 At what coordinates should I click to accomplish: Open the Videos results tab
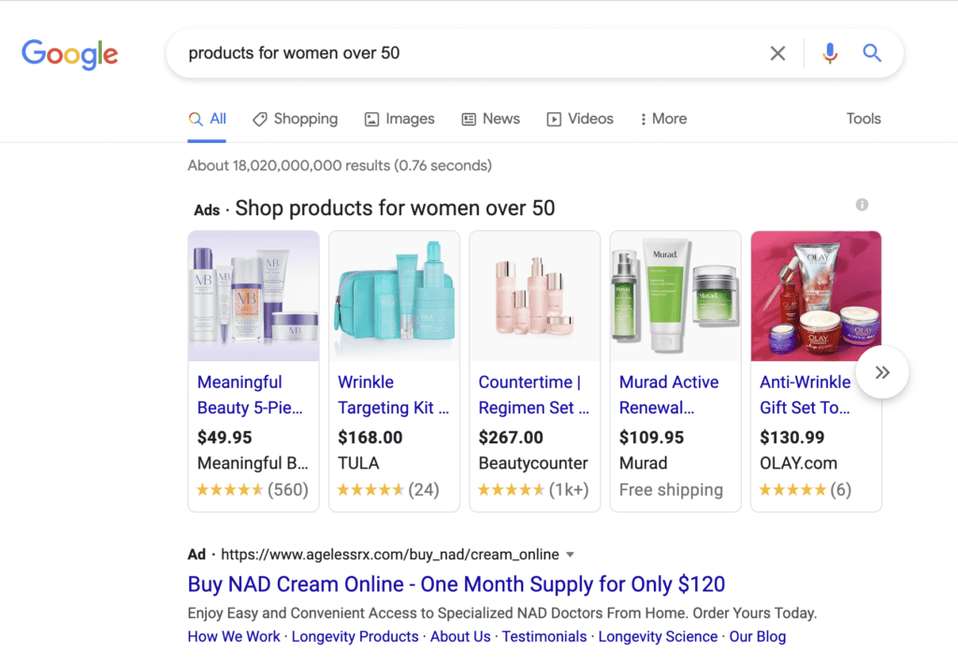point(580,119)
